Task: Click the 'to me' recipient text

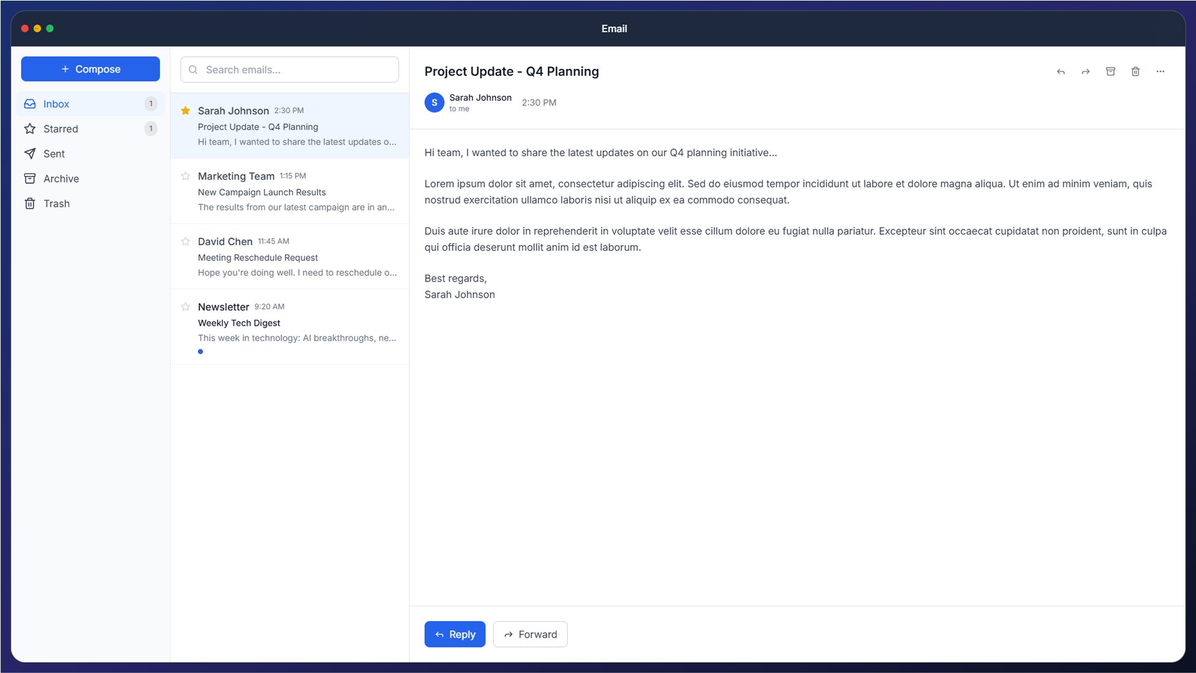Action: 459,109
